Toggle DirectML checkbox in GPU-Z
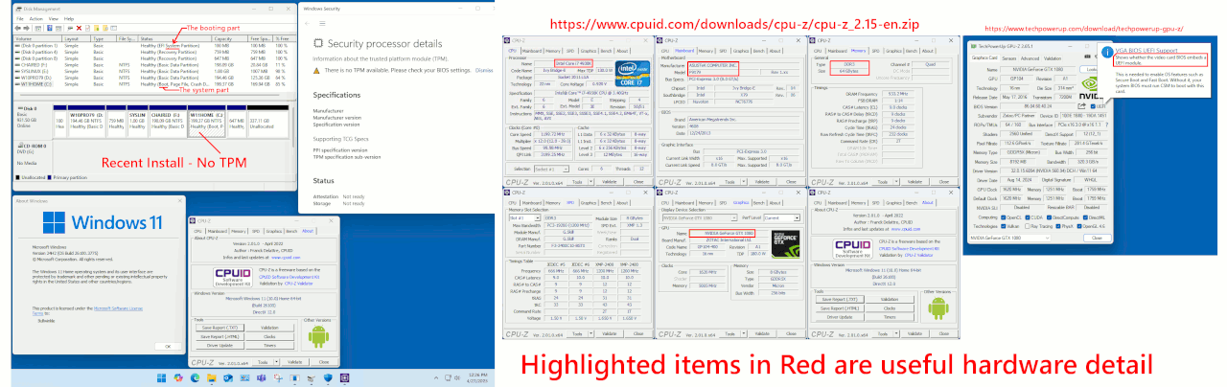Viewport: 1227px width, 387px height. (1085, 217)
